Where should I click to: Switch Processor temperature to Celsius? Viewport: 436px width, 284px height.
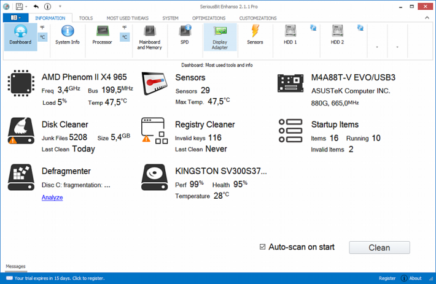tap(125, 37)
